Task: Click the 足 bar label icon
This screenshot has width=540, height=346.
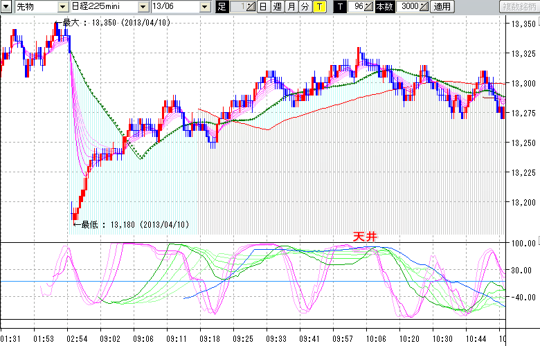Action: 222,7
